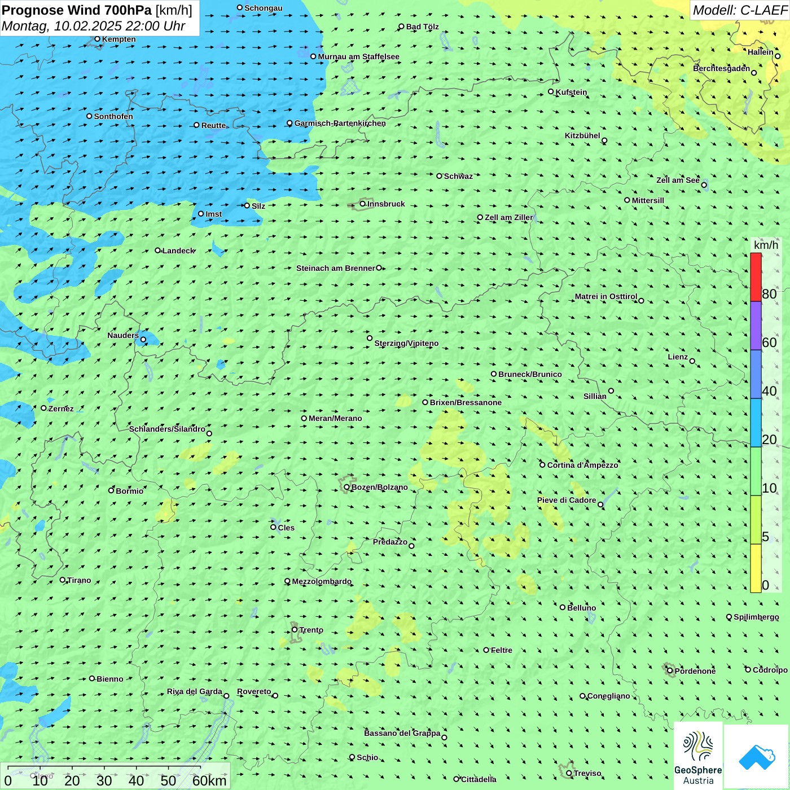Viewport: 790px width, 790px height.
Task: Click the light blue 20 km/h legend segment
Action: click(756, 423)
